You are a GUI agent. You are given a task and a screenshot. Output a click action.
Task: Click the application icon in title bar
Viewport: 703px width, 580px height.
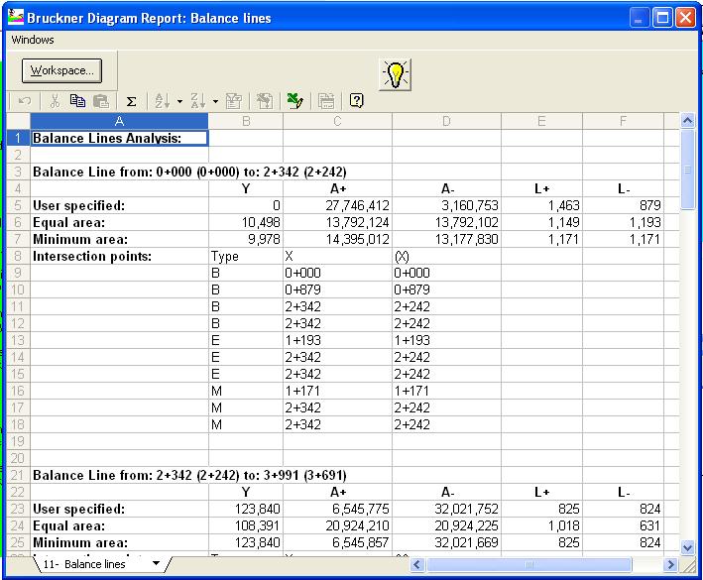(x=16, y=17)
